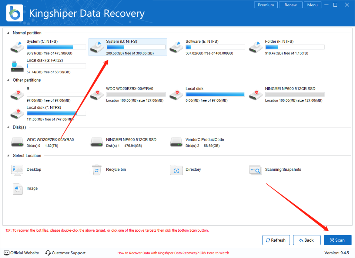355x258 pixels.
Task: Click the System (C: NTFS) usage bar
Action: click(57, 47)
